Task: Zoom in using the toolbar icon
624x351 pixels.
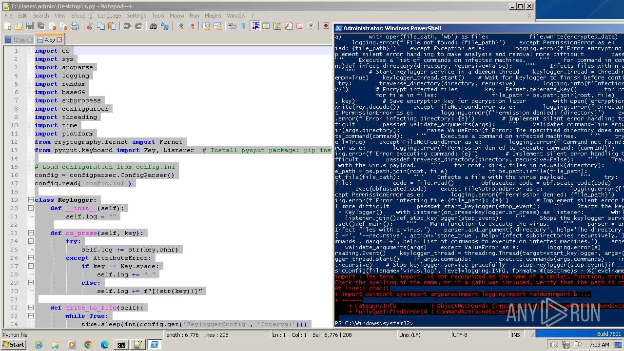Action: [x=180, y=26]
